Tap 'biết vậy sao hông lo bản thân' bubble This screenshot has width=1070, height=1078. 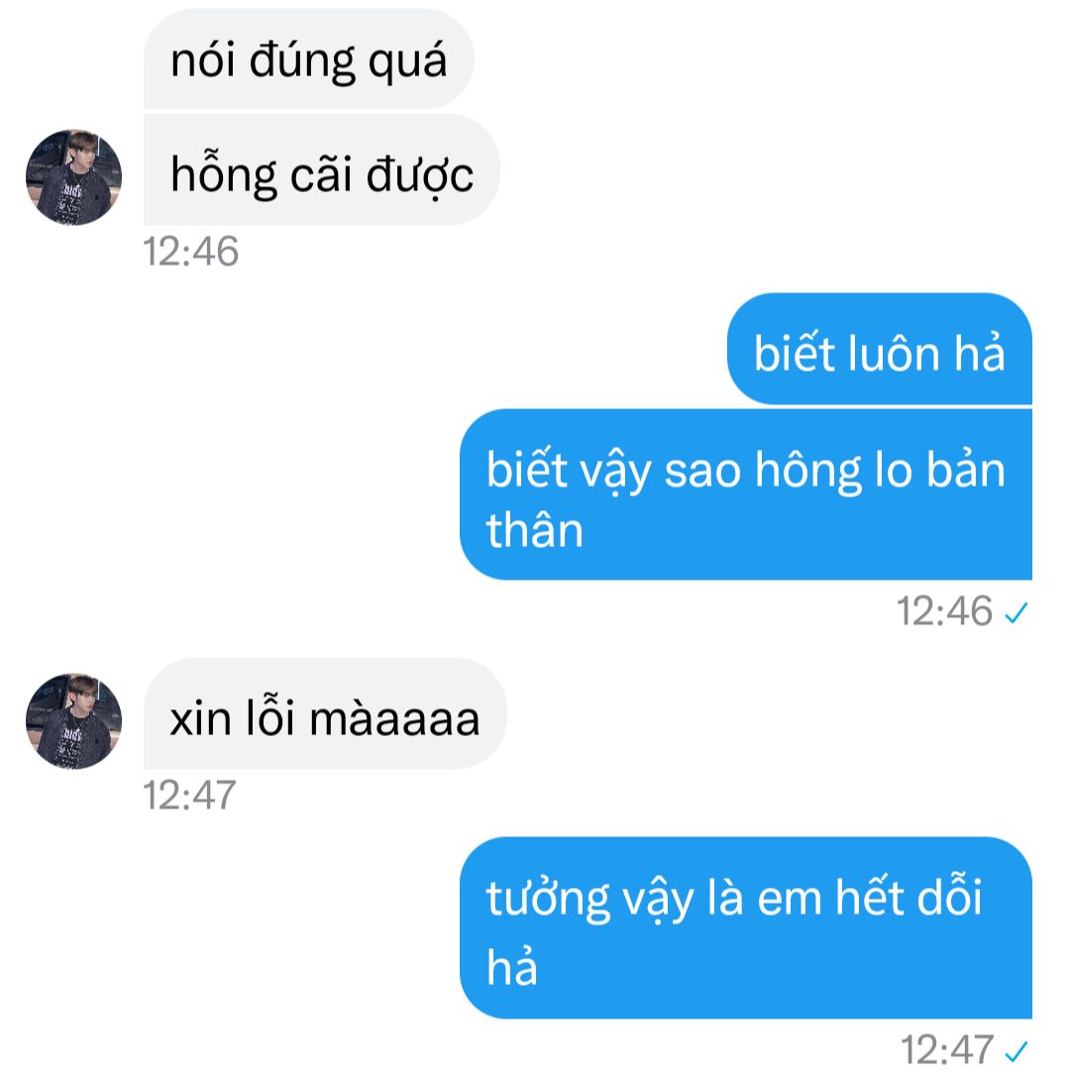[746, 494]
